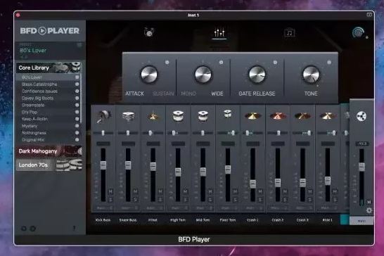Mute the High Tom channel
Screen dimensions: 384x256
[185, 191]
